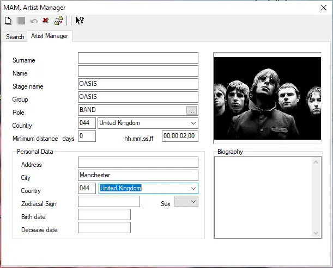Viewport: 333px width, 268px height.
Task: Expand the top Country dropdown
Action: point(193,123)
